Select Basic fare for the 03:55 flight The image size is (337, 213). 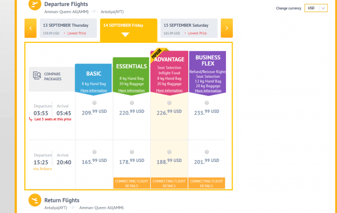click(x=94, y=102)
